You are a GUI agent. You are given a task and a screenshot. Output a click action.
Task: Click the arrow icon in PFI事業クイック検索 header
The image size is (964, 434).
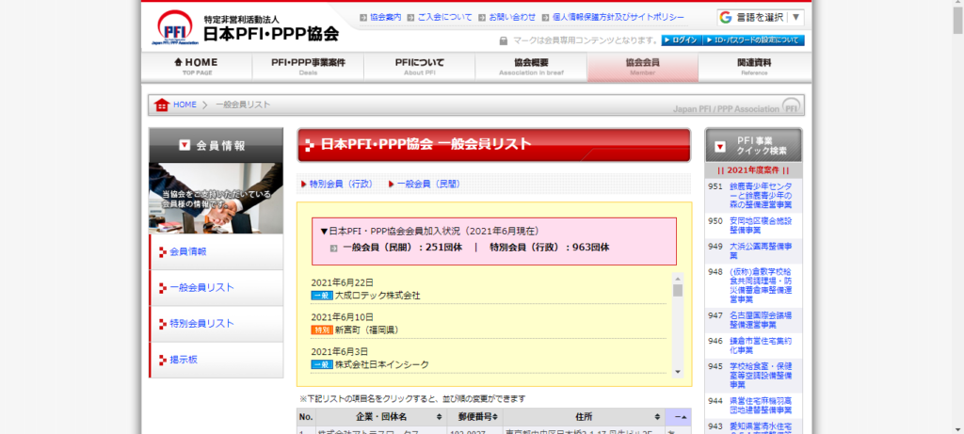pyautogui.click(x=720, y=146)
